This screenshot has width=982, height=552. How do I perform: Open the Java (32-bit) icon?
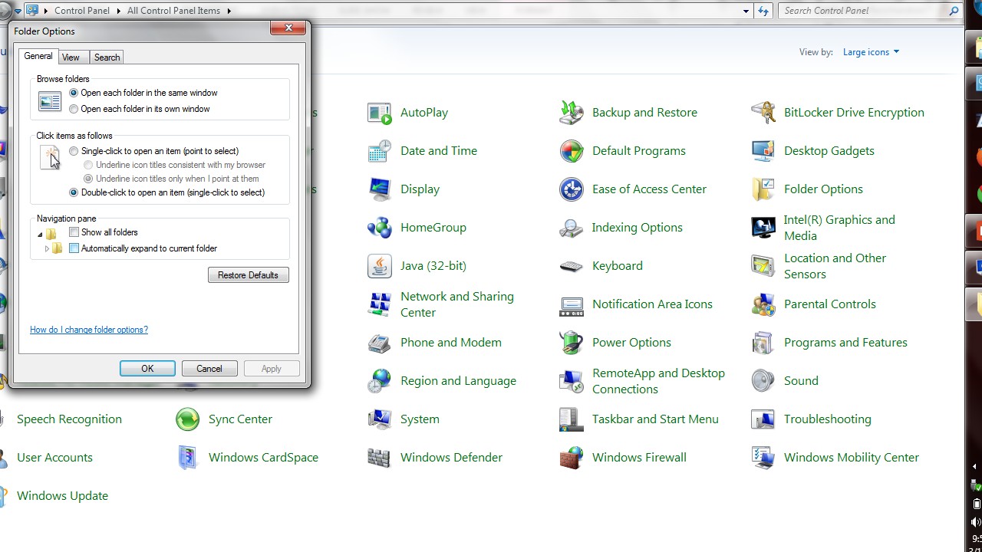pos(380,266)
